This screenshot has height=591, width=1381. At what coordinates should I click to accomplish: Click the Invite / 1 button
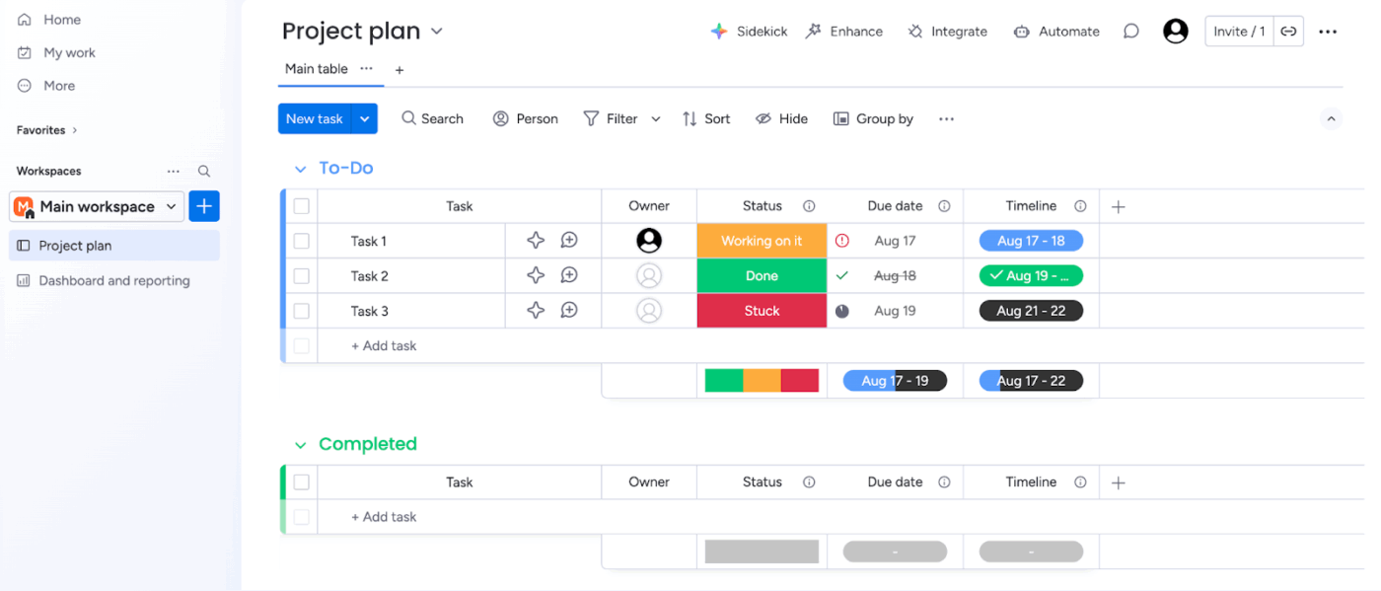click(x=1240, y=32)
